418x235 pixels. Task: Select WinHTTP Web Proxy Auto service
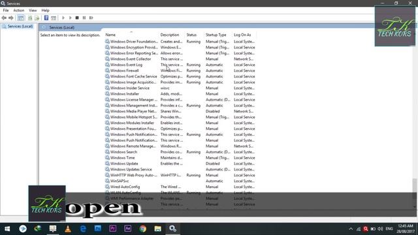(180, 176)
